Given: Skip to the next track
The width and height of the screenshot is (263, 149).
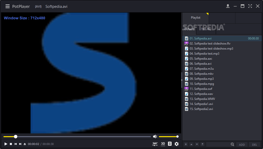Looking at the screenshot, I should coord(20,144).
